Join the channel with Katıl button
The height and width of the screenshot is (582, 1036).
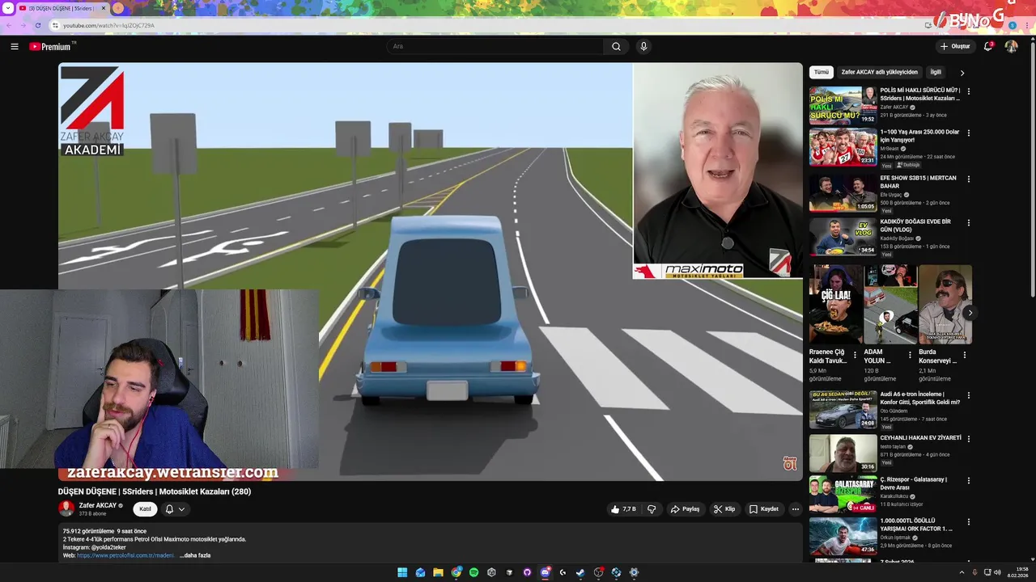tap(145, 509)
